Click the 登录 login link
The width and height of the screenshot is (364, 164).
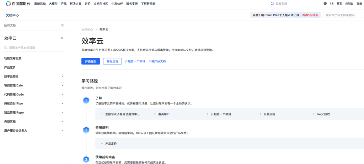pyautogui.click(x=359, y=4)
